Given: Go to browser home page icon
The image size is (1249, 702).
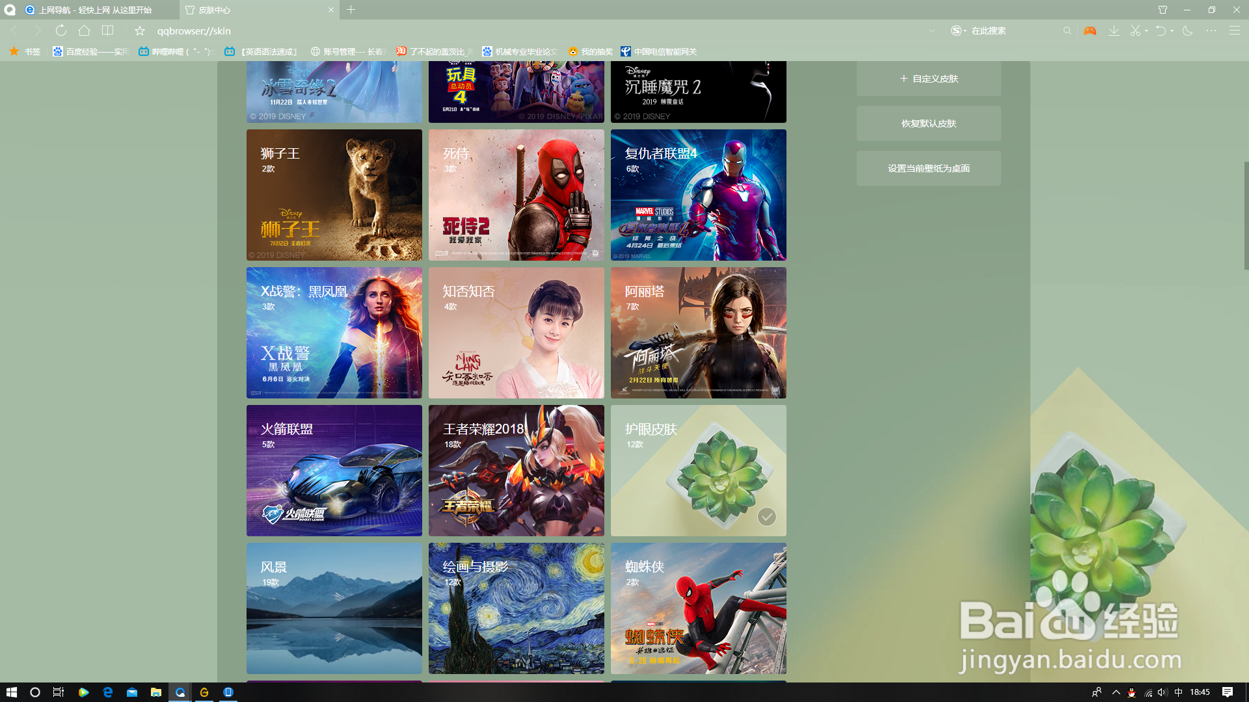Looking at the screenshot, I should (84, 31).
